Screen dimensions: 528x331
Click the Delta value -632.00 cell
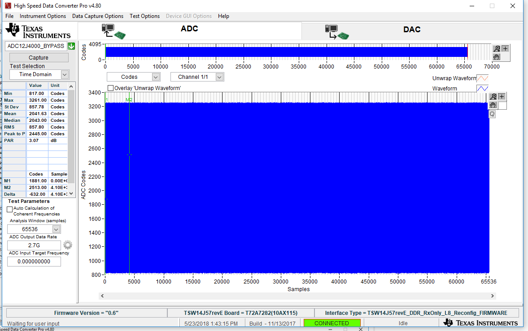tap(37, 194)
